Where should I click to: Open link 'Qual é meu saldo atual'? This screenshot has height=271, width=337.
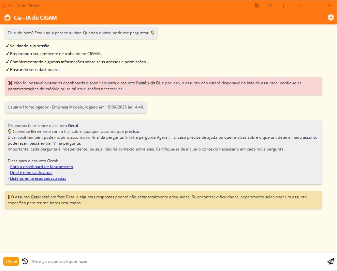point(31,172)
